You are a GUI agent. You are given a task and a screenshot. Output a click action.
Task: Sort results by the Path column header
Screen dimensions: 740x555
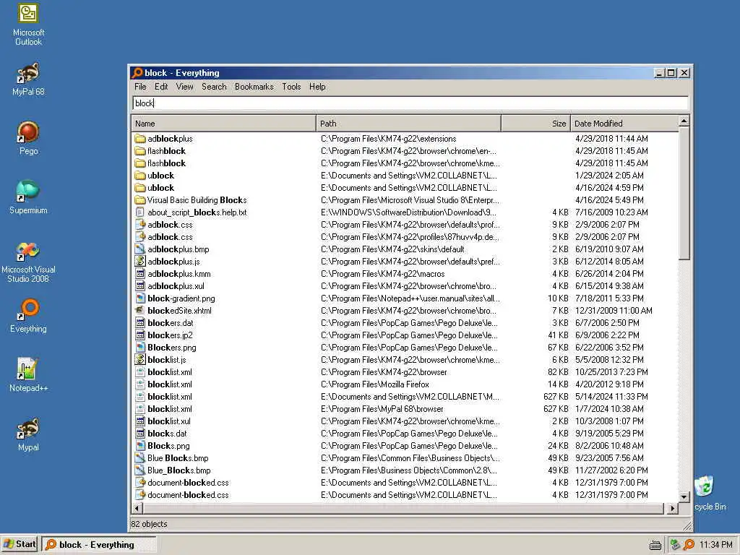click(x=409, y=124)
